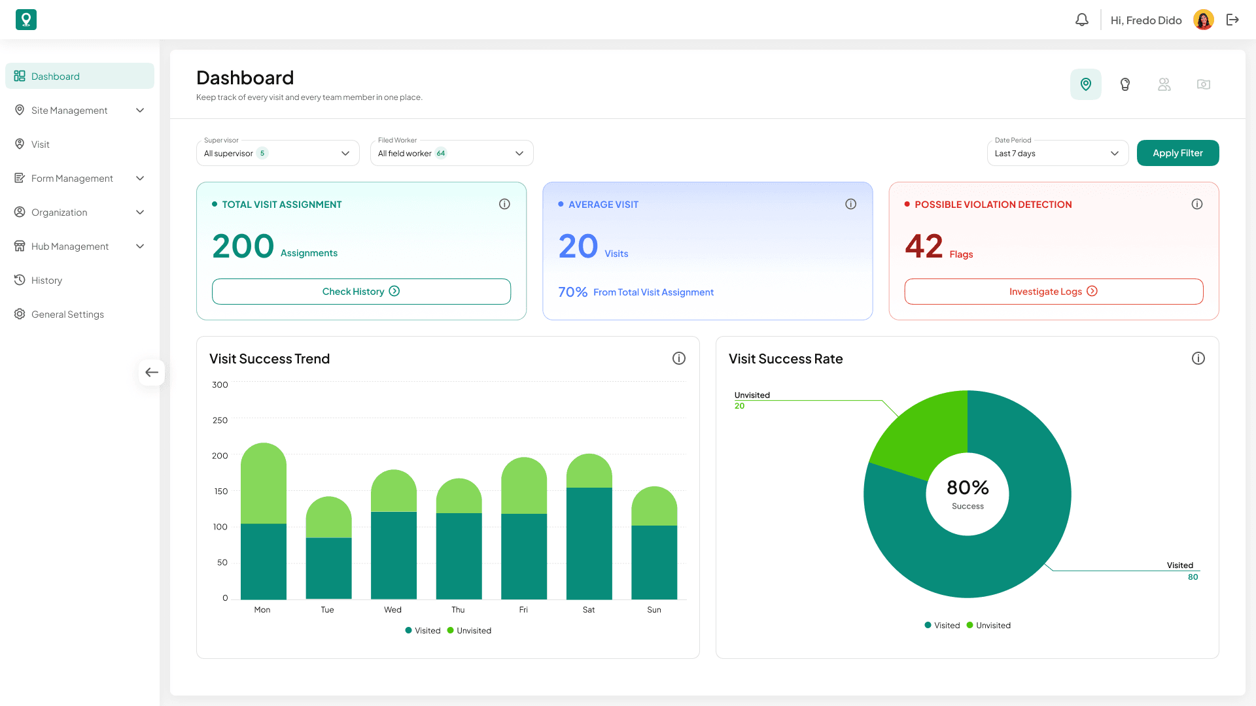Click the app logo icon
This screenshot has width=1256, height=706.
(26, 20)
